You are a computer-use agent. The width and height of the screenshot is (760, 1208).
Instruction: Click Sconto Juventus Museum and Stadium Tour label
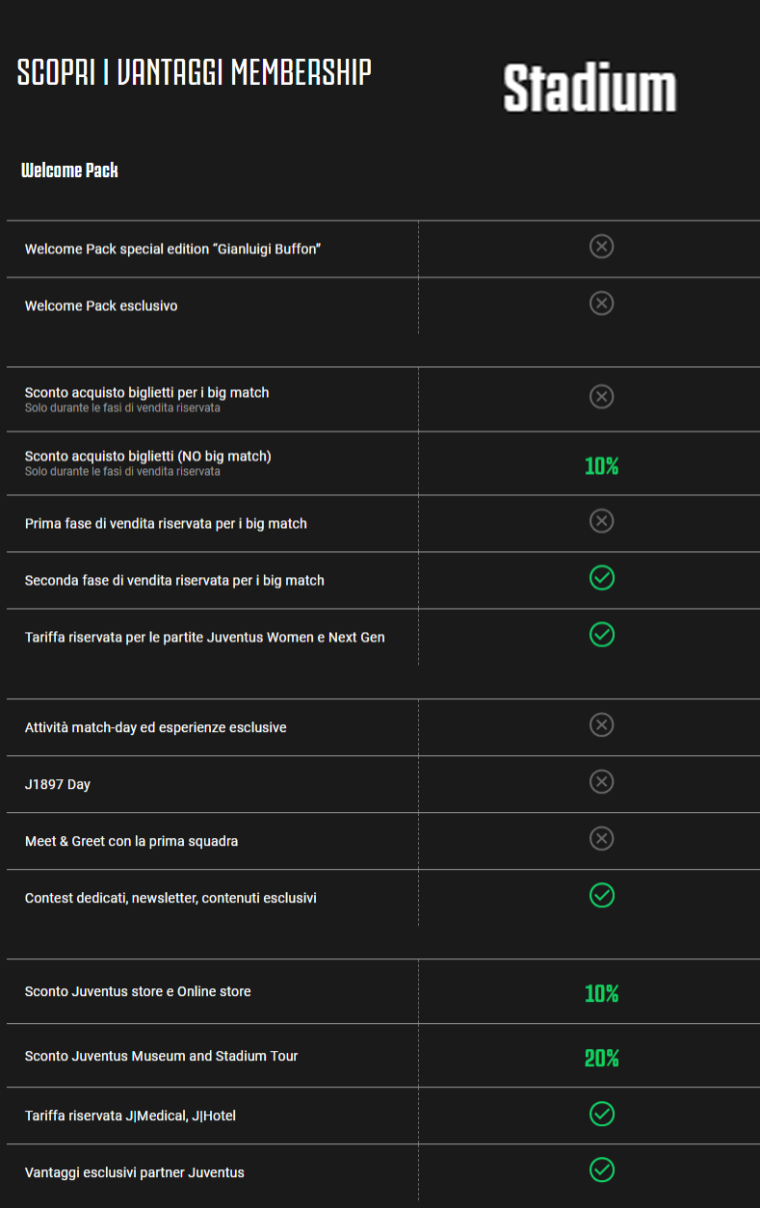coord(161,1056)
